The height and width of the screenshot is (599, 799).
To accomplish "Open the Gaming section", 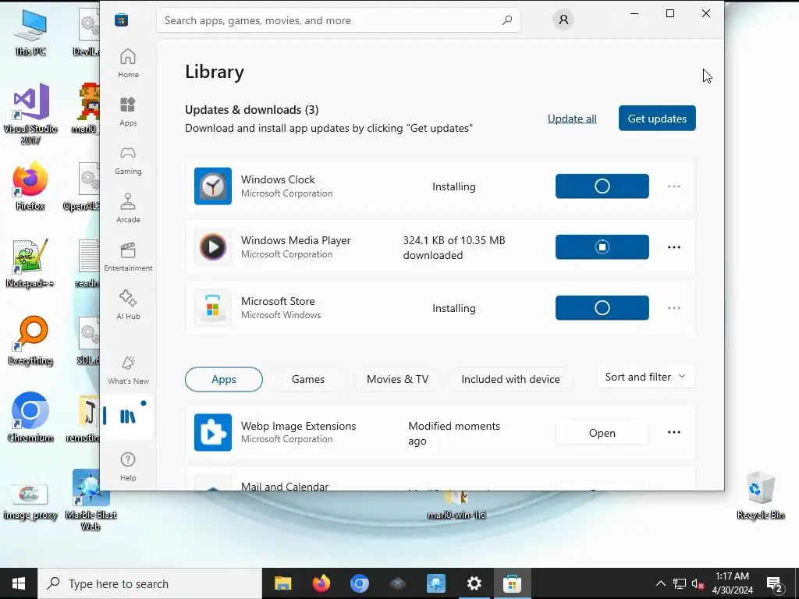I will pyautogui.click(x=128, y=160).
